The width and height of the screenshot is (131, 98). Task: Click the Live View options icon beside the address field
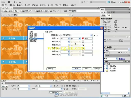pyautogui.click(x=71, y=15)
